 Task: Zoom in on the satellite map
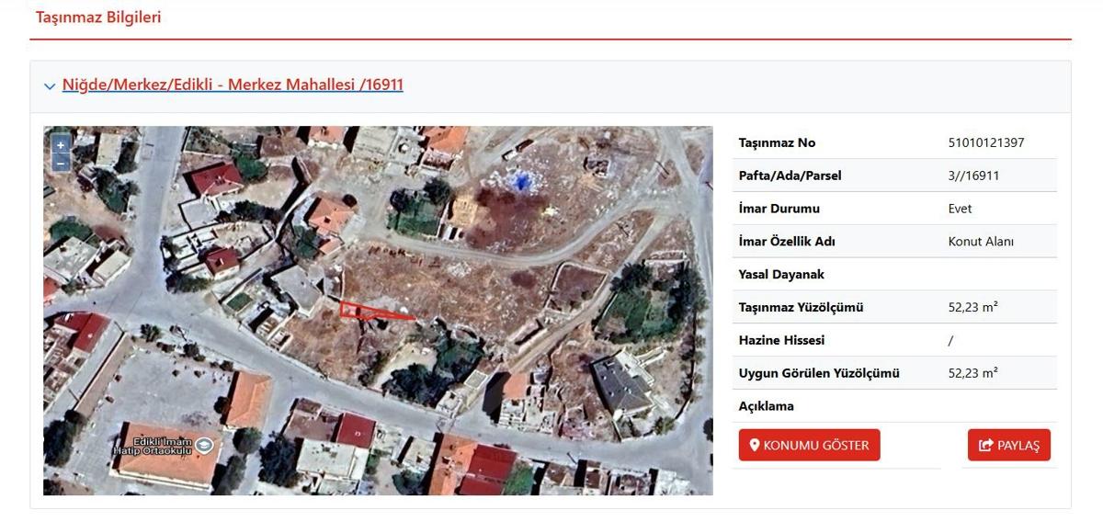[61, 144]
